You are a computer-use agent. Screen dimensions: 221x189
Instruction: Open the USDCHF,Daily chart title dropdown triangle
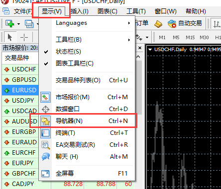pos(150,50)
